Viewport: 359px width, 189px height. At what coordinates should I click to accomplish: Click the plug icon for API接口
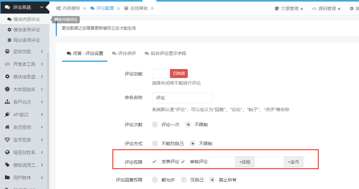[x=7, y=114]
